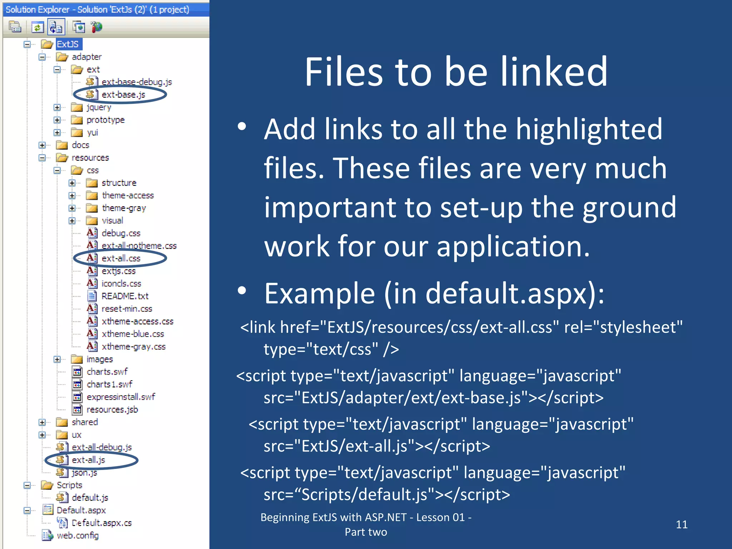
Task: Click the ext-all.css stylesheet icon
Action: pyautogui.click(x=92, y=258)
